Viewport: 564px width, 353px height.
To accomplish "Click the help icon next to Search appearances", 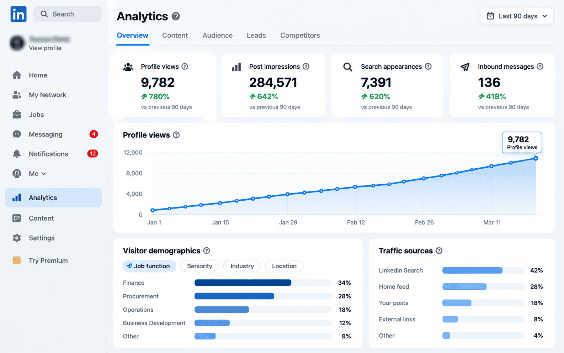I will [428, 67].
